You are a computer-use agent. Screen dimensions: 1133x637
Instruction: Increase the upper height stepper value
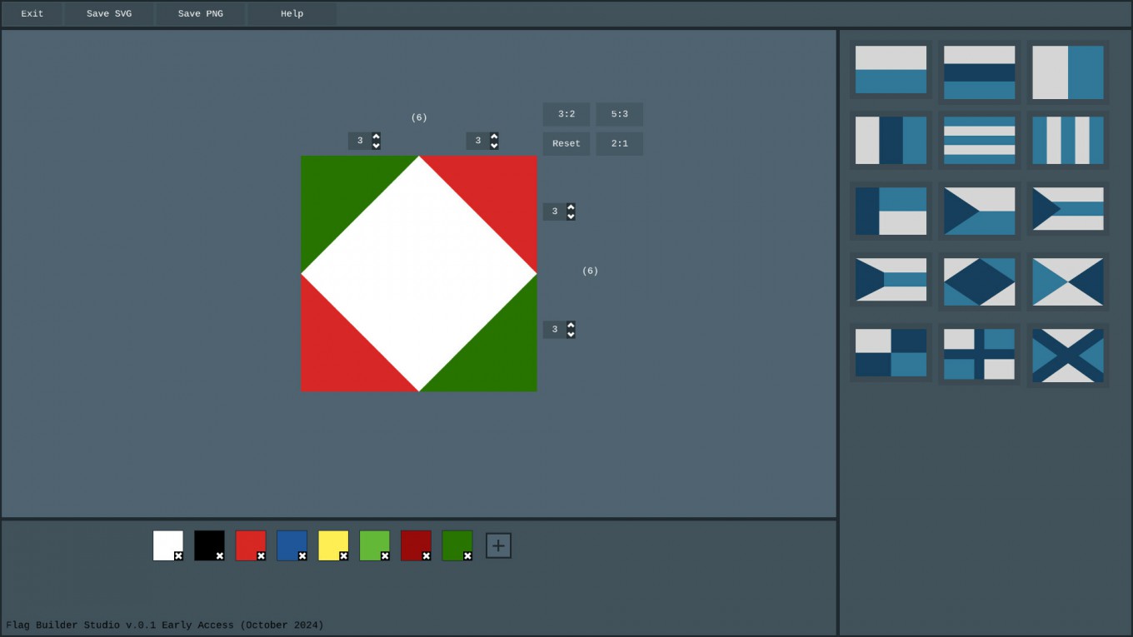pos(571,207)
